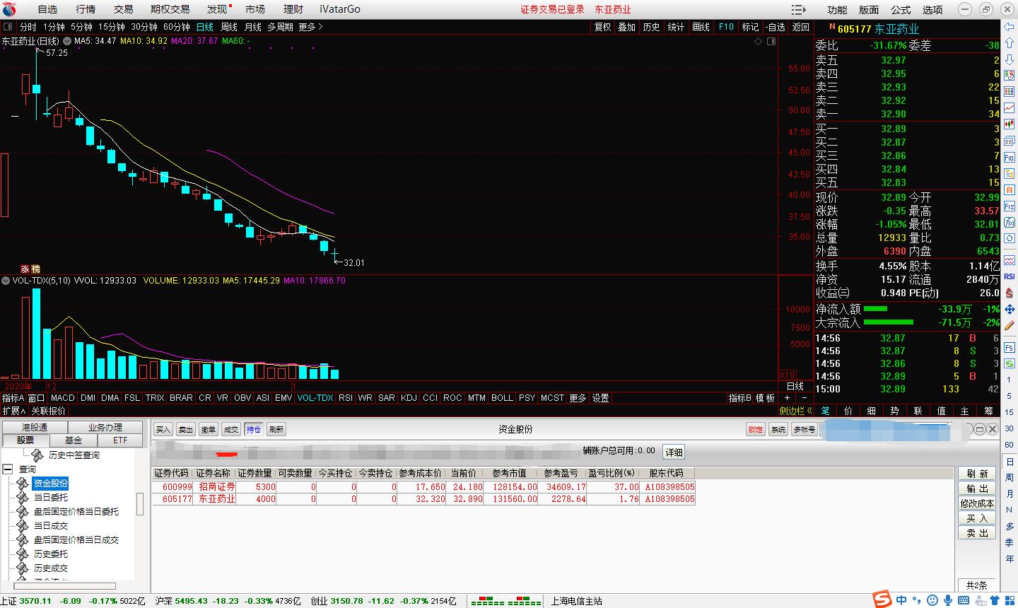The width and height of the screenshot is (1018, 608).
Task: Click the Sogou S input method icon
Action: coord(882,600)
